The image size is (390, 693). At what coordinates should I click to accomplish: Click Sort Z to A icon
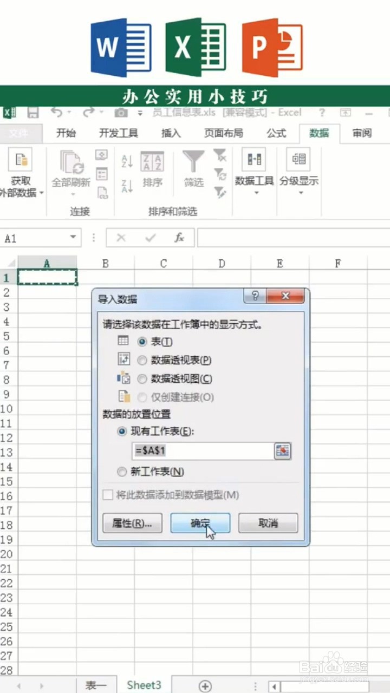pos(127,186)
